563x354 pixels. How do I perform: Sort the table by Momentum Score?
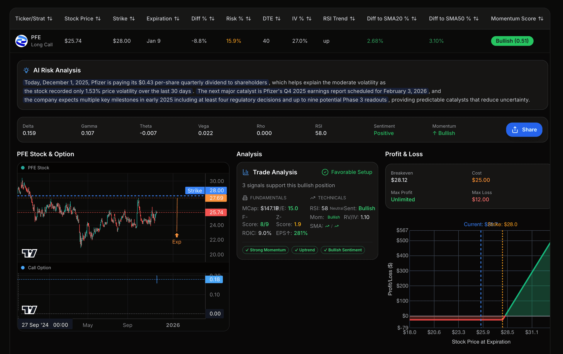pyautogui.click(x=517, y=18)
